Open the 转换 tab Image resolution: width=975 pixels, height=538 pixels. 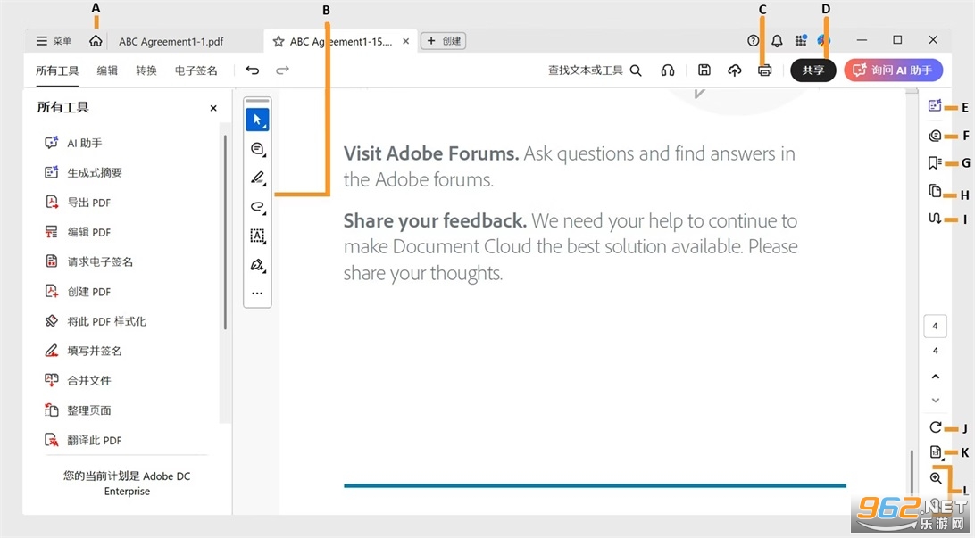146,70
